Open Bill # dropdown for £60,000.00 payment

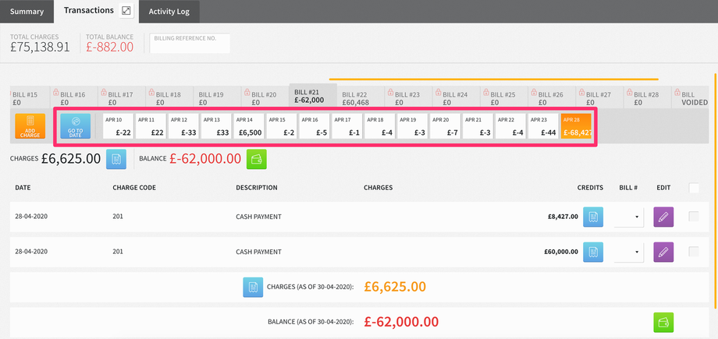[629, 252]
